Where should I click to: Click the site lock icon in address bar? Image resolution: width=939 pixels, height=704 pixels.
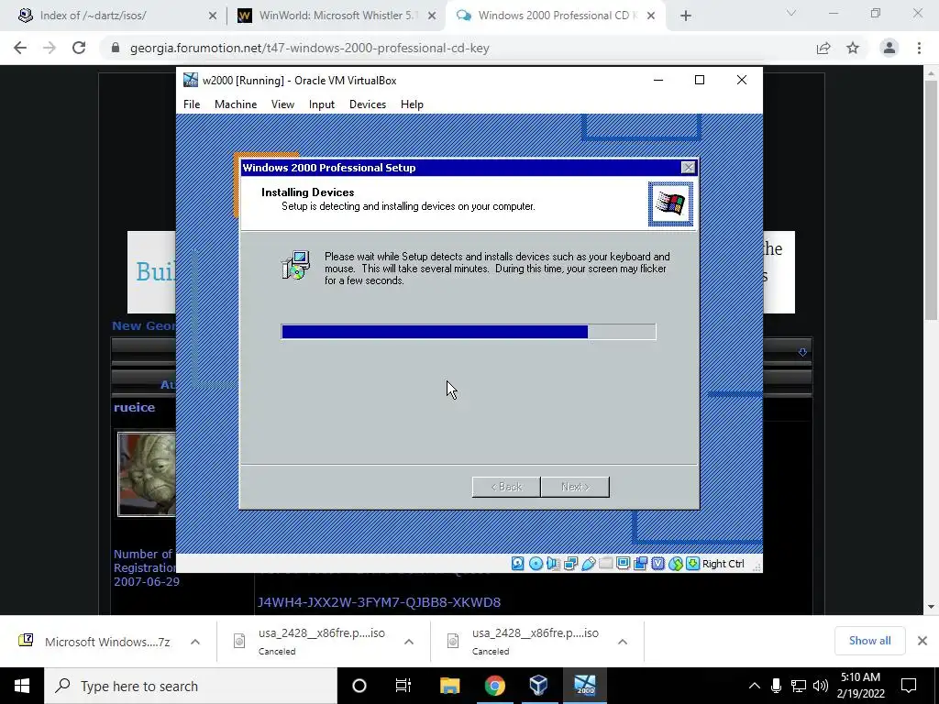pos(116,48)
